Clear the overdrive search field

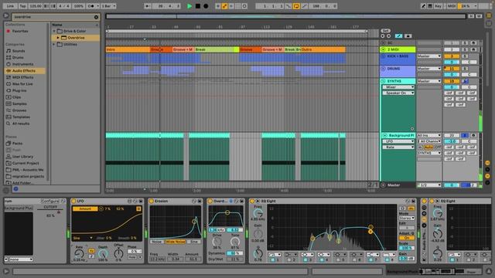[96, 17]
